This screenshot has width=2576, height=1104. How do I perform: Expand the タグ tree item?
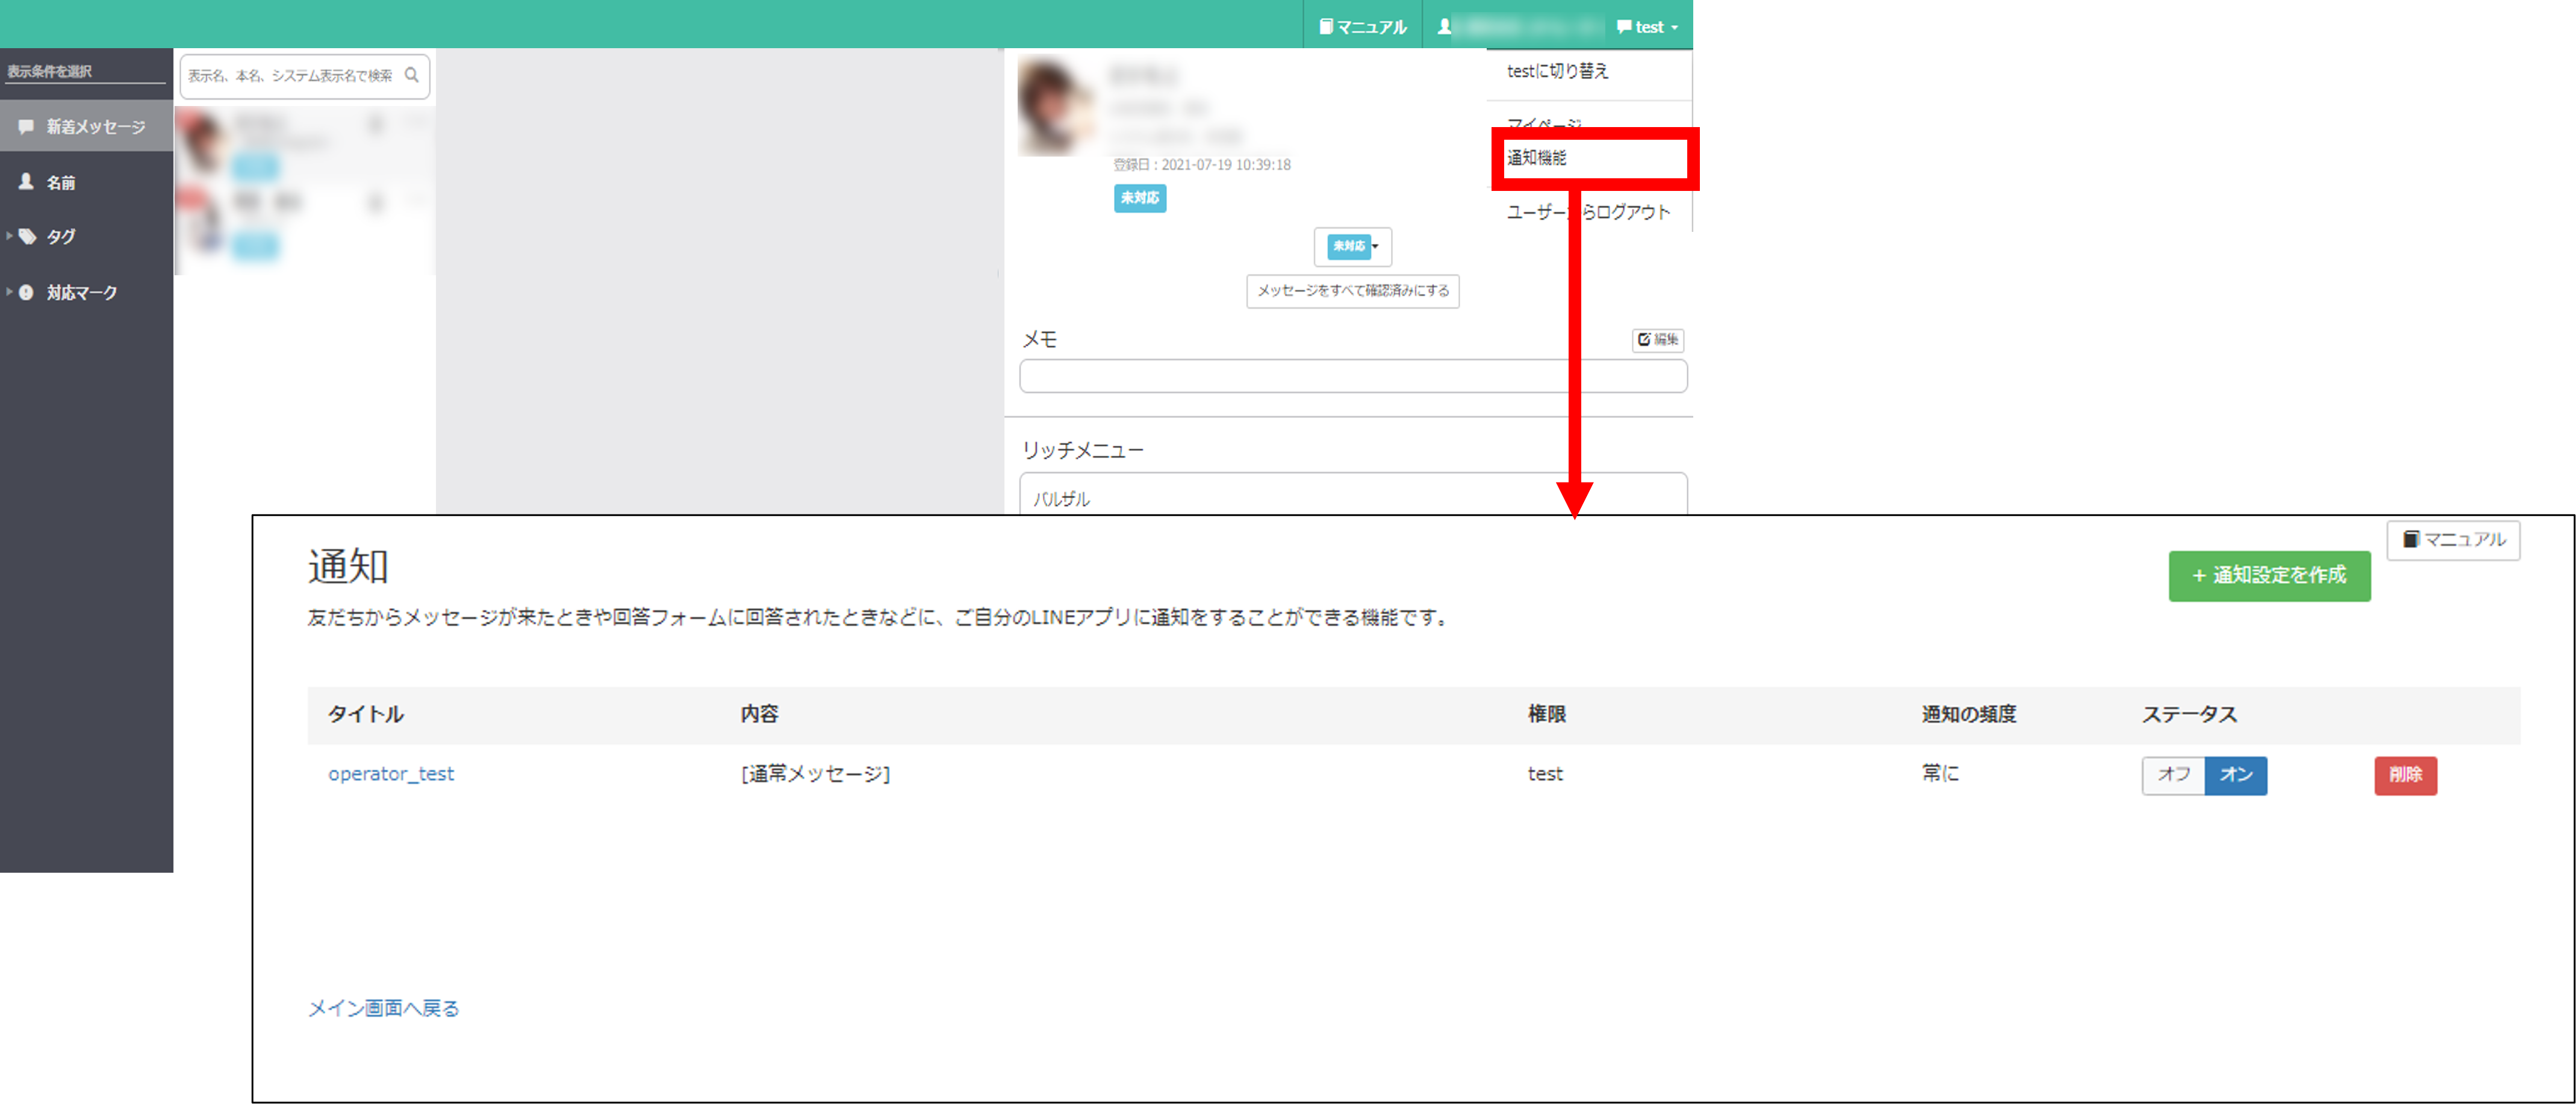[x=9, y=237]
